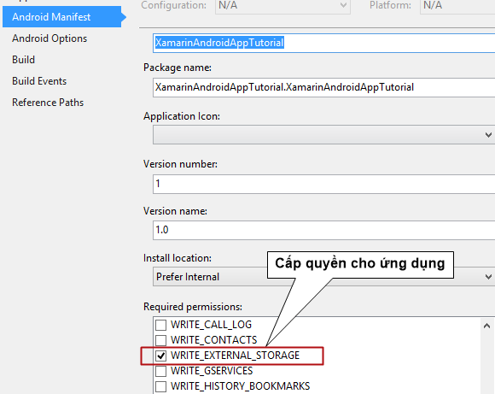Click the Package name input field
Screen dimensions: 495x394
(324, 87)
